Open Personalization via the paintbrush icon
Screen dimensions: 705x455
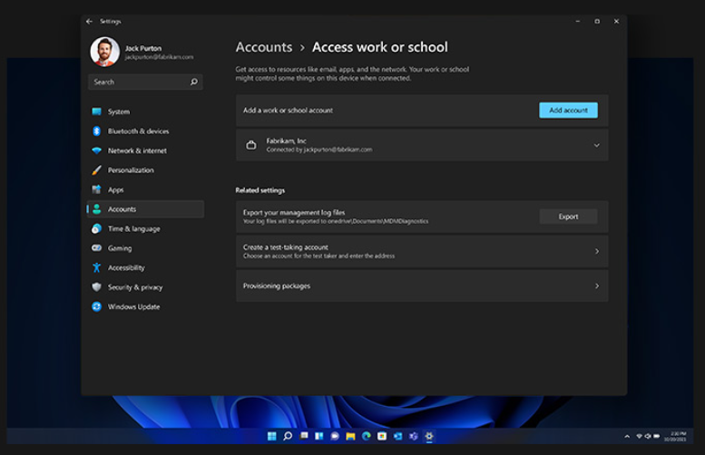coord(97,170)
